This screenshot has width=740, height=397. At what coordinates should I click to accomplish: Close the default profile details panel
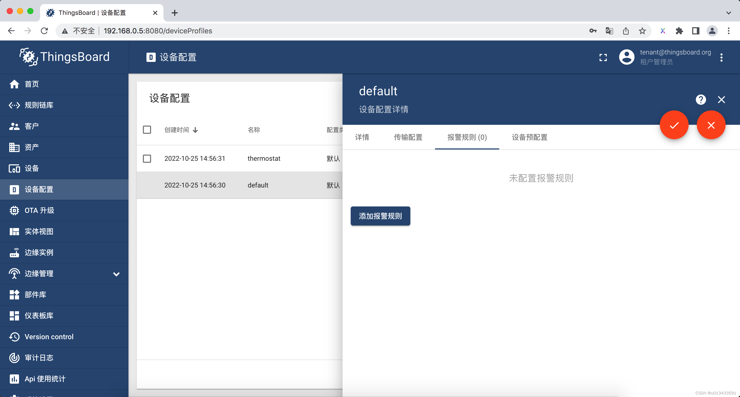tap(721, 100)
